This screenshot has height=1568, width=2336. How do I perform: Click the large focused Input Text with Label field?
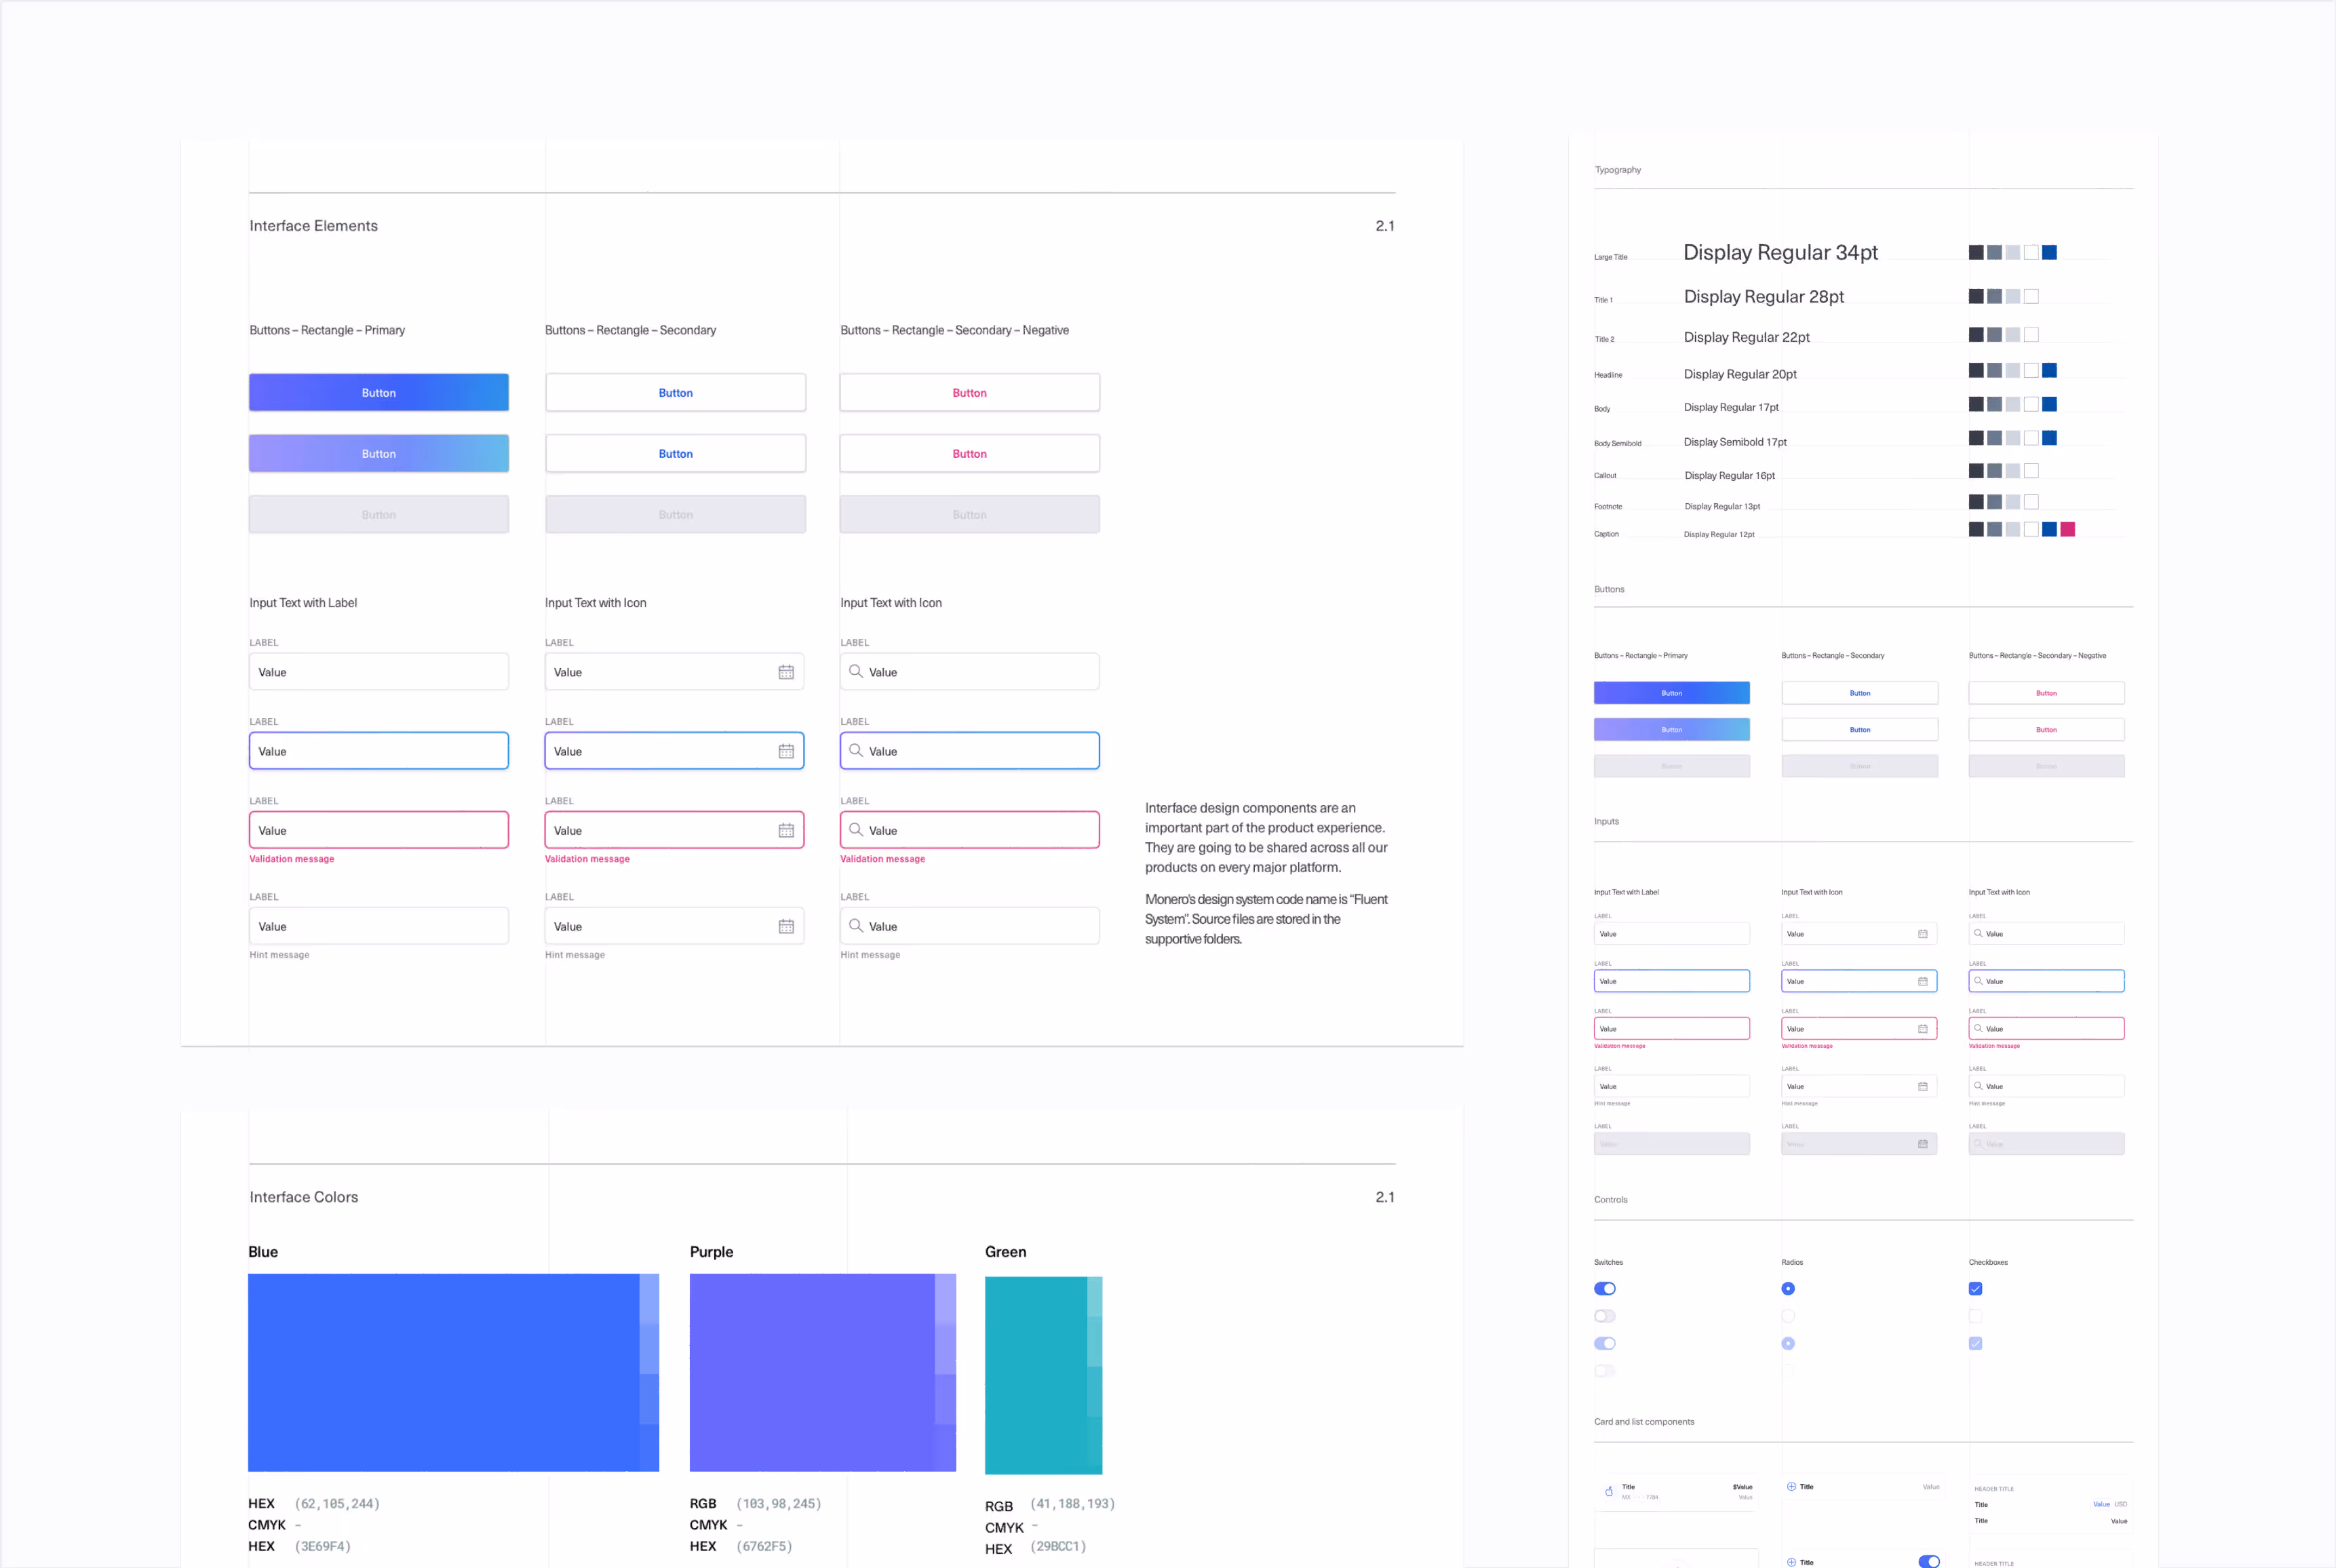pos(378,751)
